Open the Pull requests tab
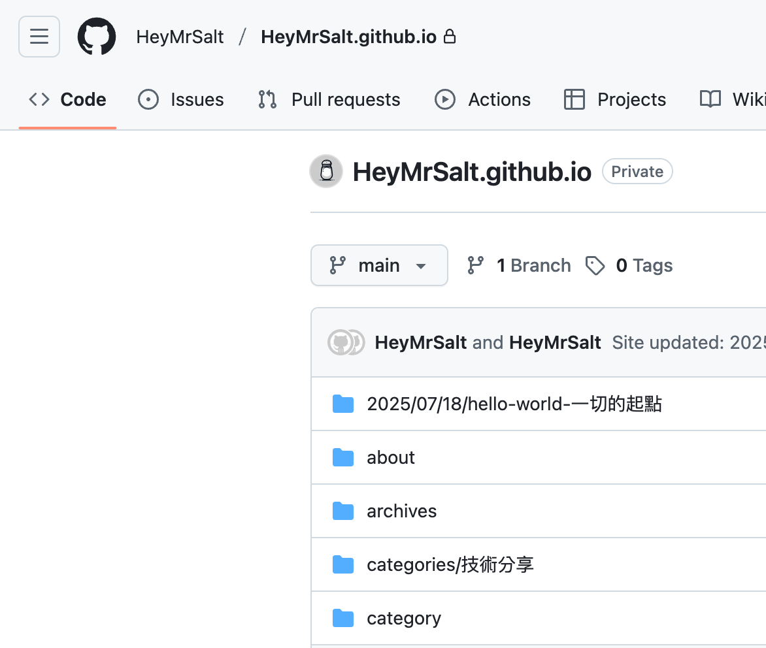This screenshot has height=648, width=766. tap(328, 99)
